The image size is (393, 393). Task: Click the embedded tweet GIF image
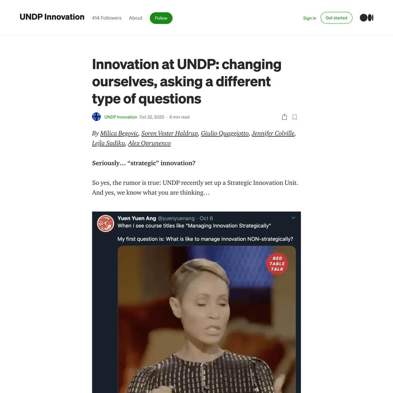[207, 319]
